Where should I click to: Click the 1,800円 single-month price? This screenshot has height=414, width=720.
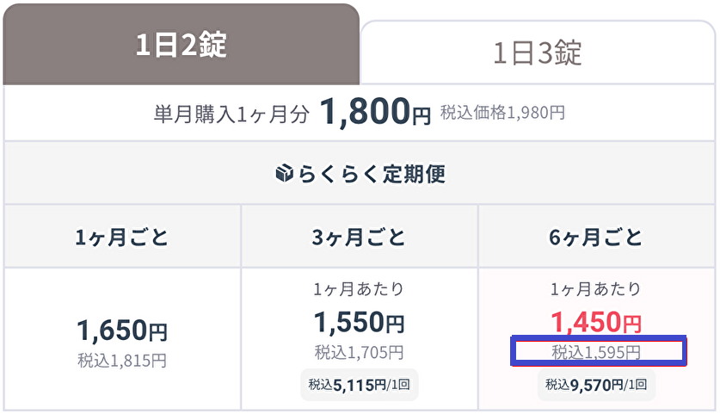coord(375,111)
